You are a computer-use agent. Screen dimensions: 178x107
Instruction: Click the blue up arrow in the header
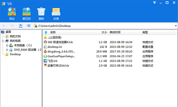46,32
